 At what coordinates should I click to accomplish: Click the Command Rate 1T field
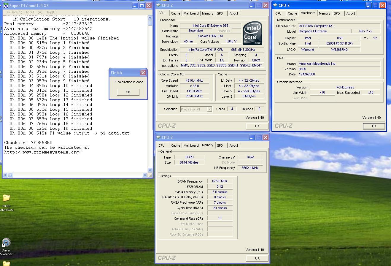click(x=220, y=218)
